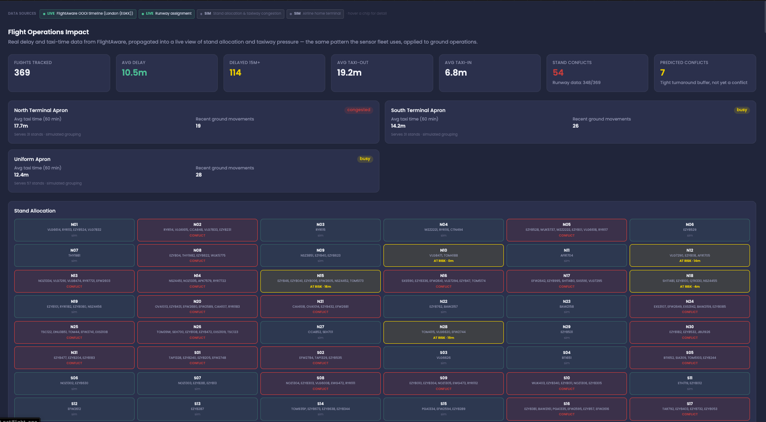The image size is (766, 422).
Task: Select conflicting stand N26 card
Action: 197,332
